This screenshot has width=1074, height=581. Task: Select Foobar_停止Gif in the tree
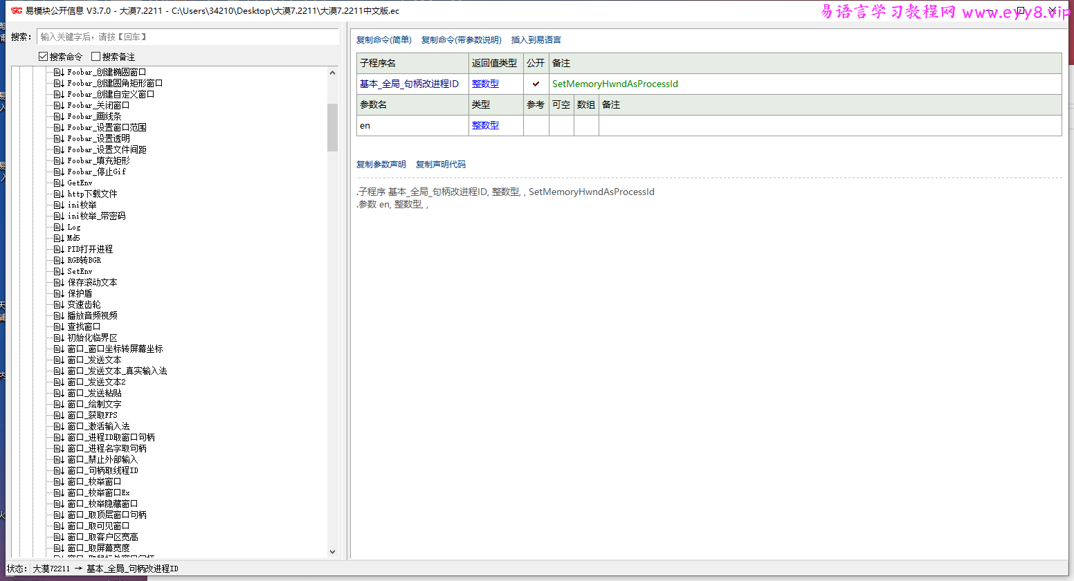[97, 172]
